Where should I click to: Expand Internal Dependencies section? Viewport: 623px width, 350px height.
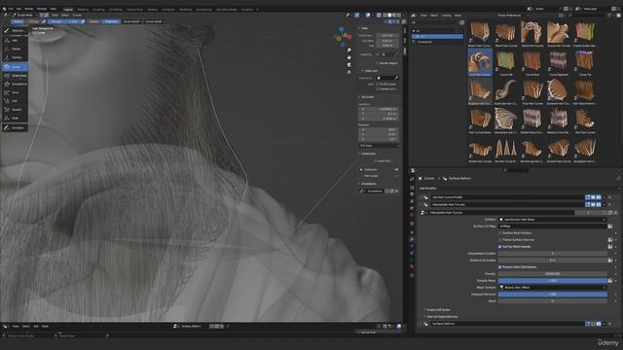(x=440, y=317)
